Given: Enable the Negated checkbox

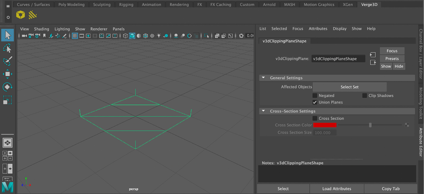Looking at the screenshot, I should pos(315,96).
